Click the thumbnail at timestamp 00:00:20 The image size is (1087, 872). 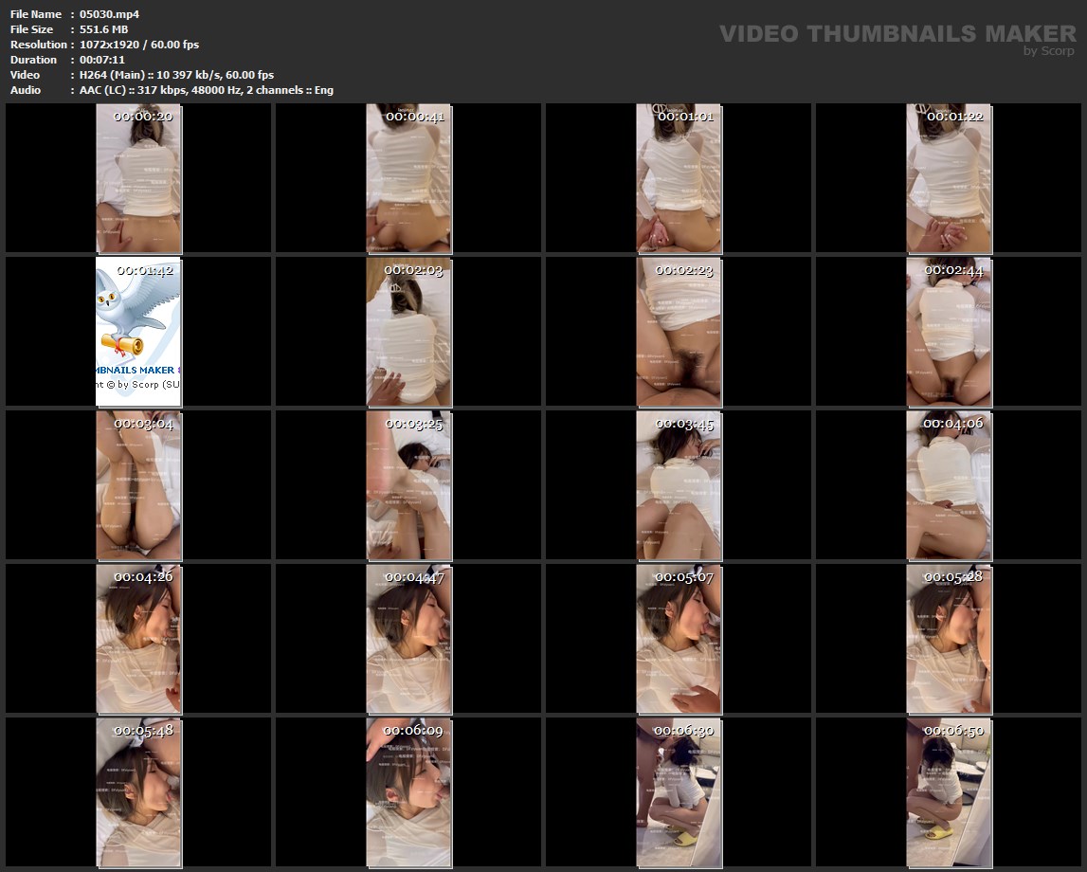click(138, 178)
